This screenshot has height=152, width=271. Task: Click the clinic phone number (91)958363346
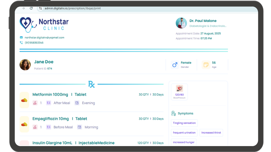click(x=34, y=43)
